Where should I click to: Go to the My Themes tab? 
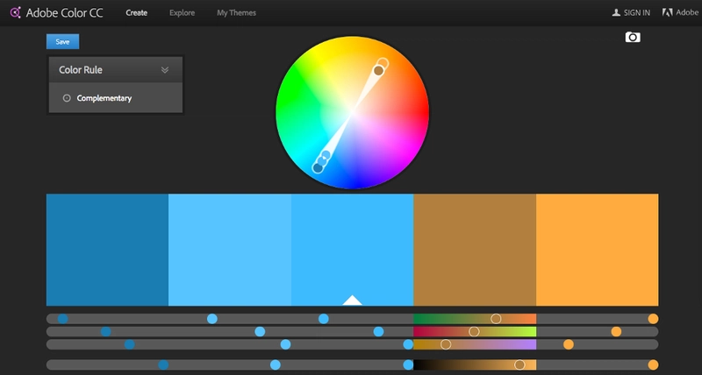point(236,13)
